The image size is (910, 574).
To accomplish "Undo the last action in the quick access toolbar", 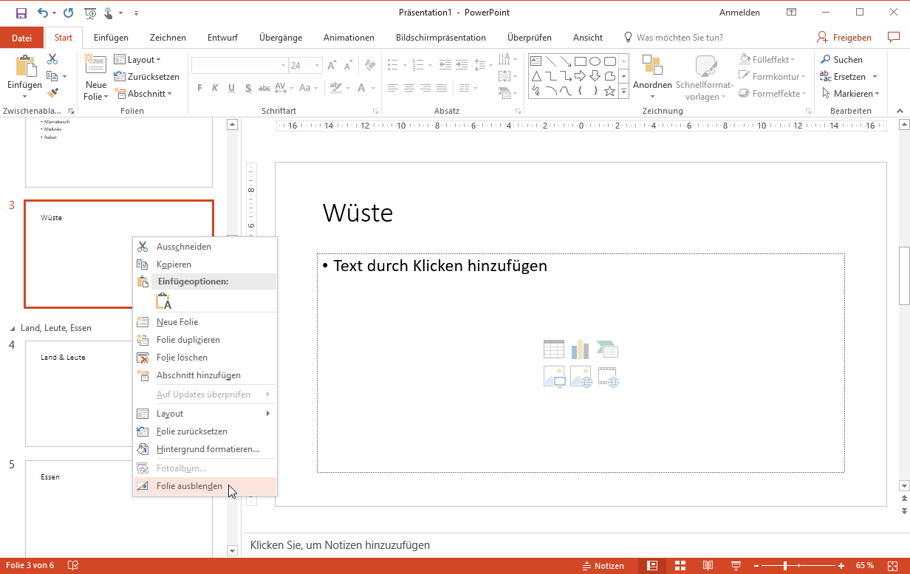I will [42, 13].
